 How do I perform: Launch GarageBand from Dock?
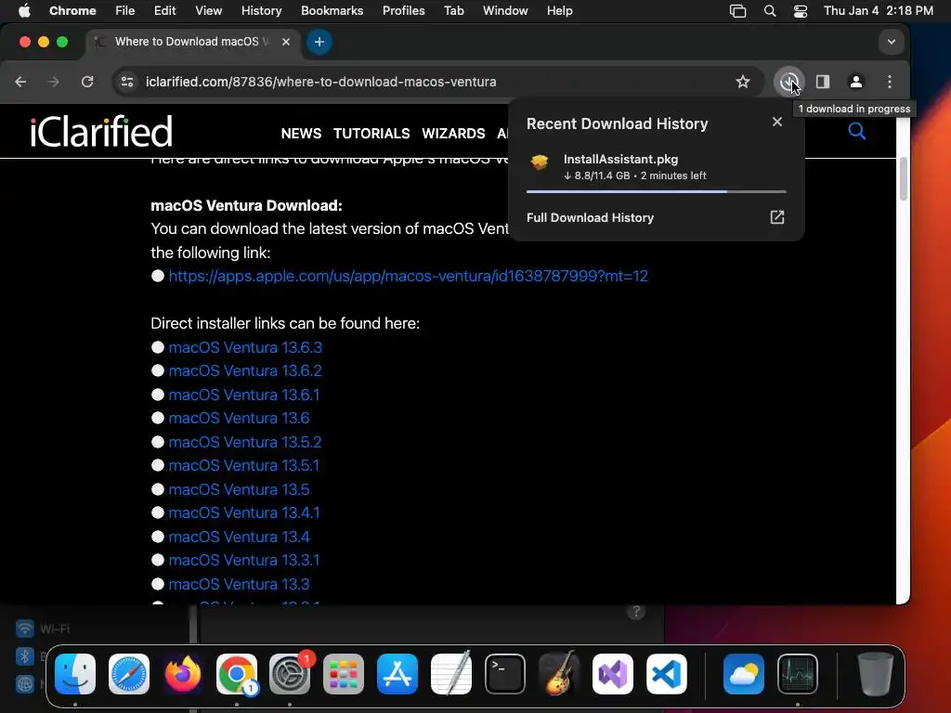pos(558,674)
